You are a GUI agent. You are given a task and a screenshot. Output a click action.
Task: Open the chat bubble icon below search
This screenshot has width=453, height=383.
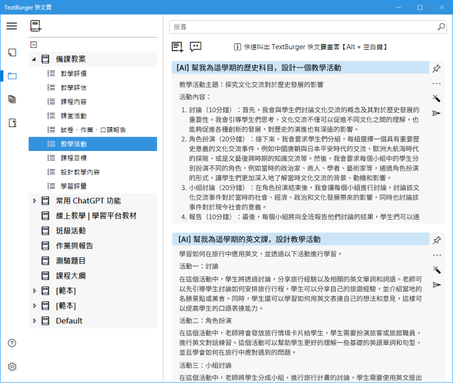coord(196,47)
